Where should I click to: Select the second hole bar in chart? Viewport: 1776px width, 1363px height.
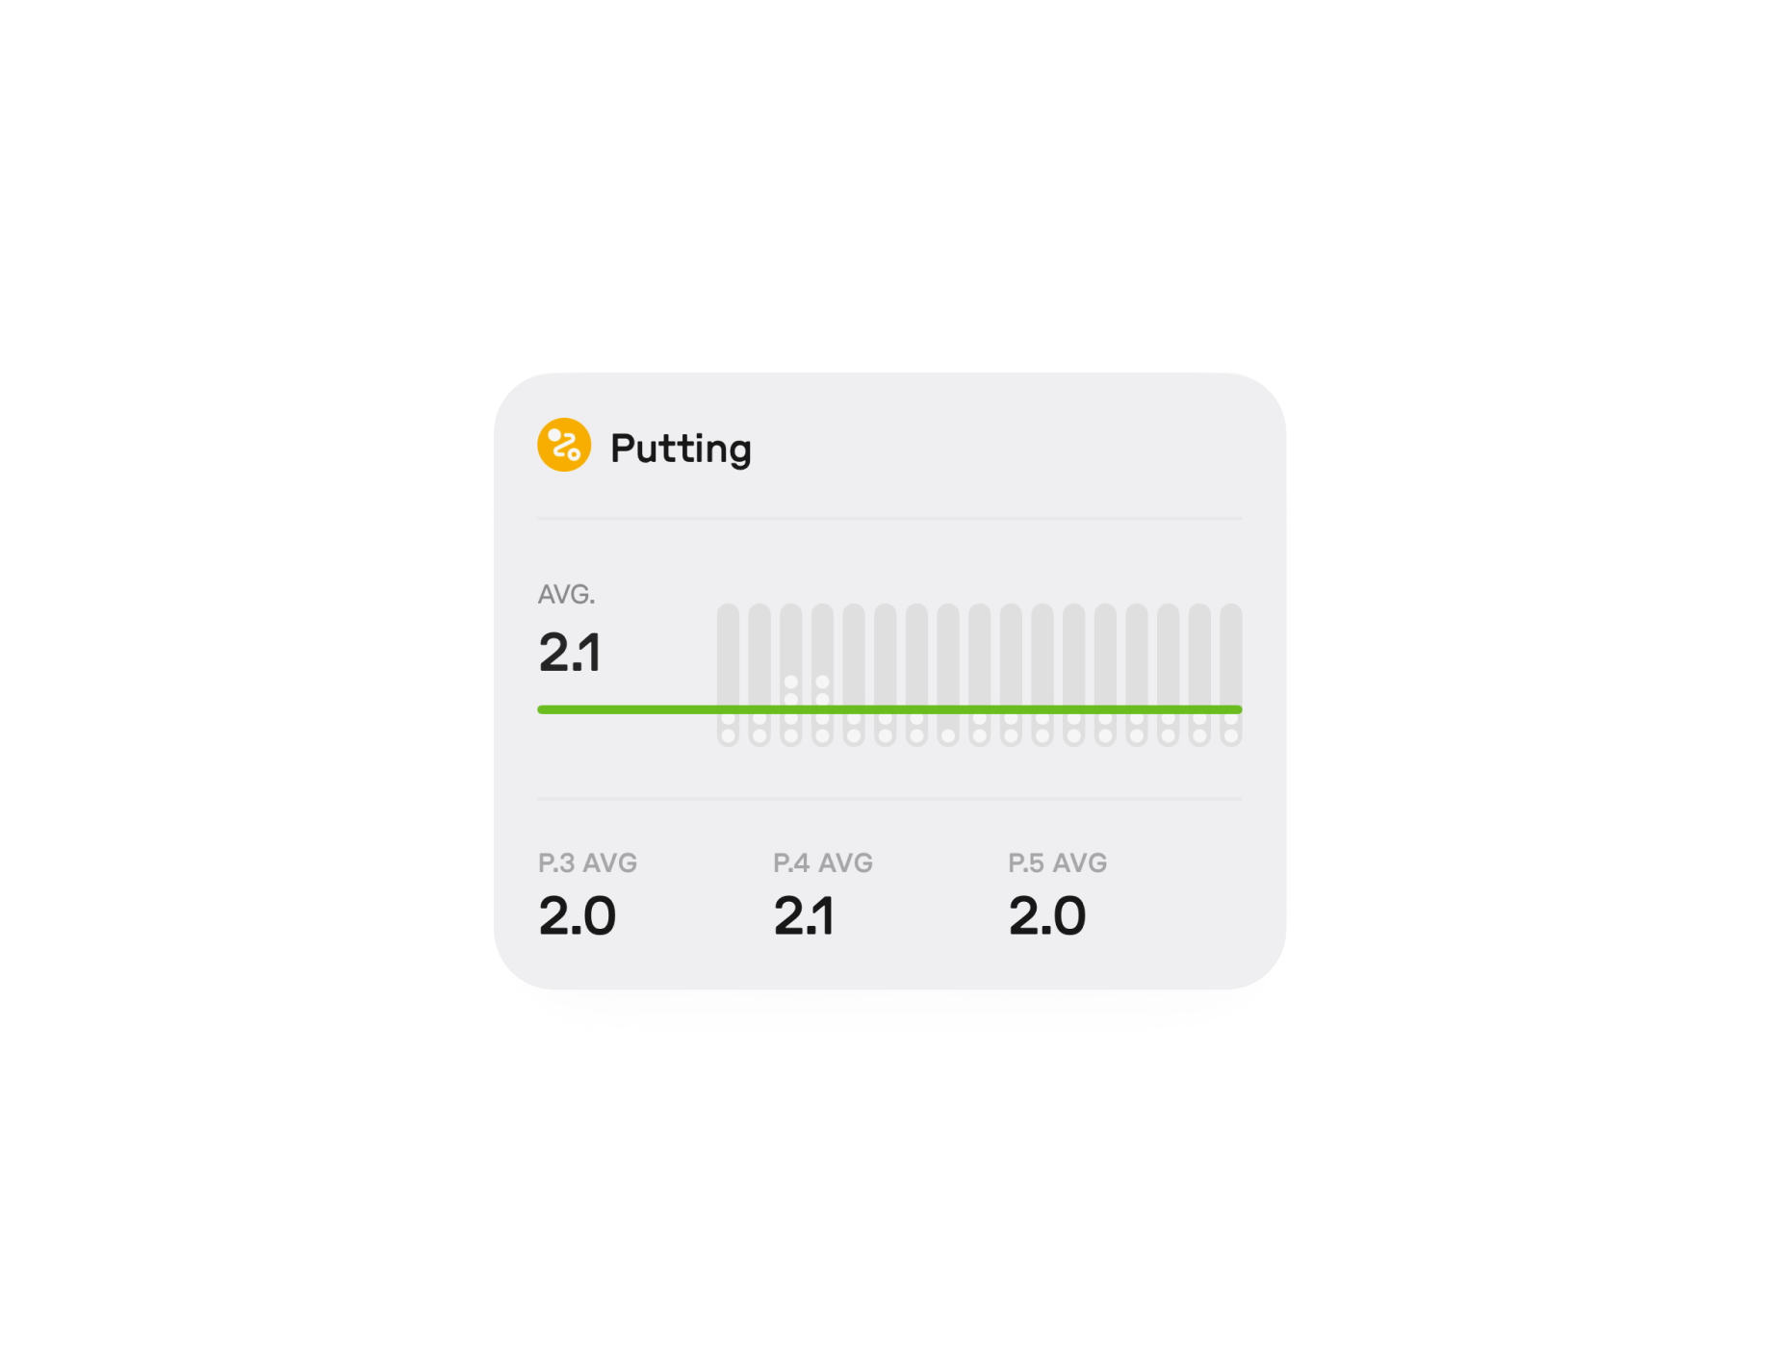coord(759,675)
